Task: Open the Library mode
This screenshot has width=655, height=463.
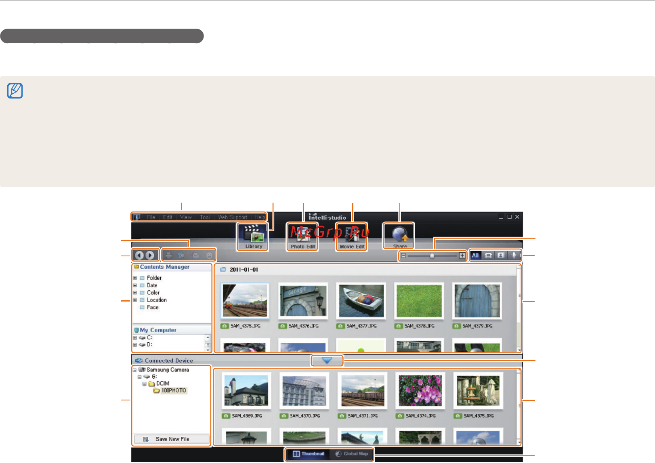Action: (253, 237)
